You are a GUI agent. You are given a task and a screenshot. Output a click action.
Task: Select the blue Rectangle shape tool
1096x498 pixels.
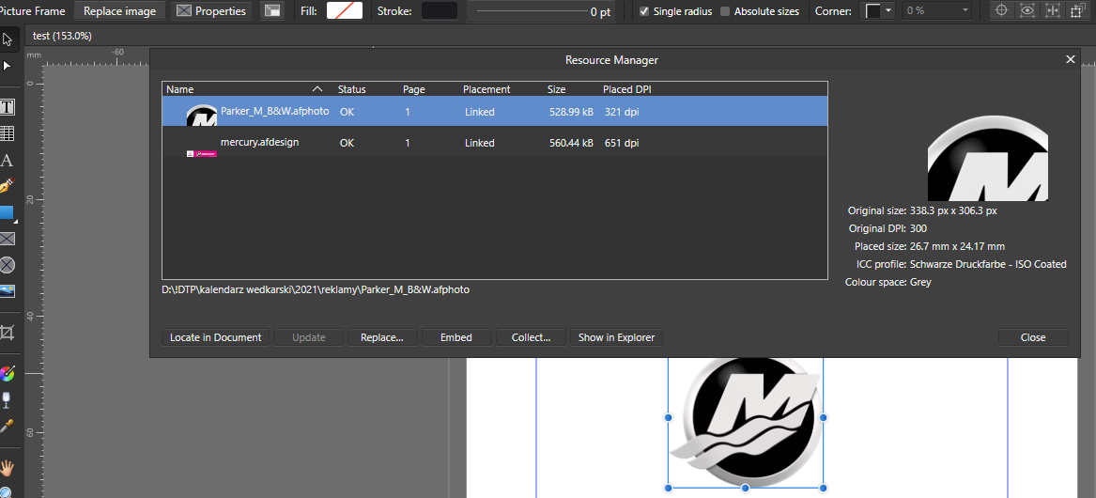(x=7, y=212)
